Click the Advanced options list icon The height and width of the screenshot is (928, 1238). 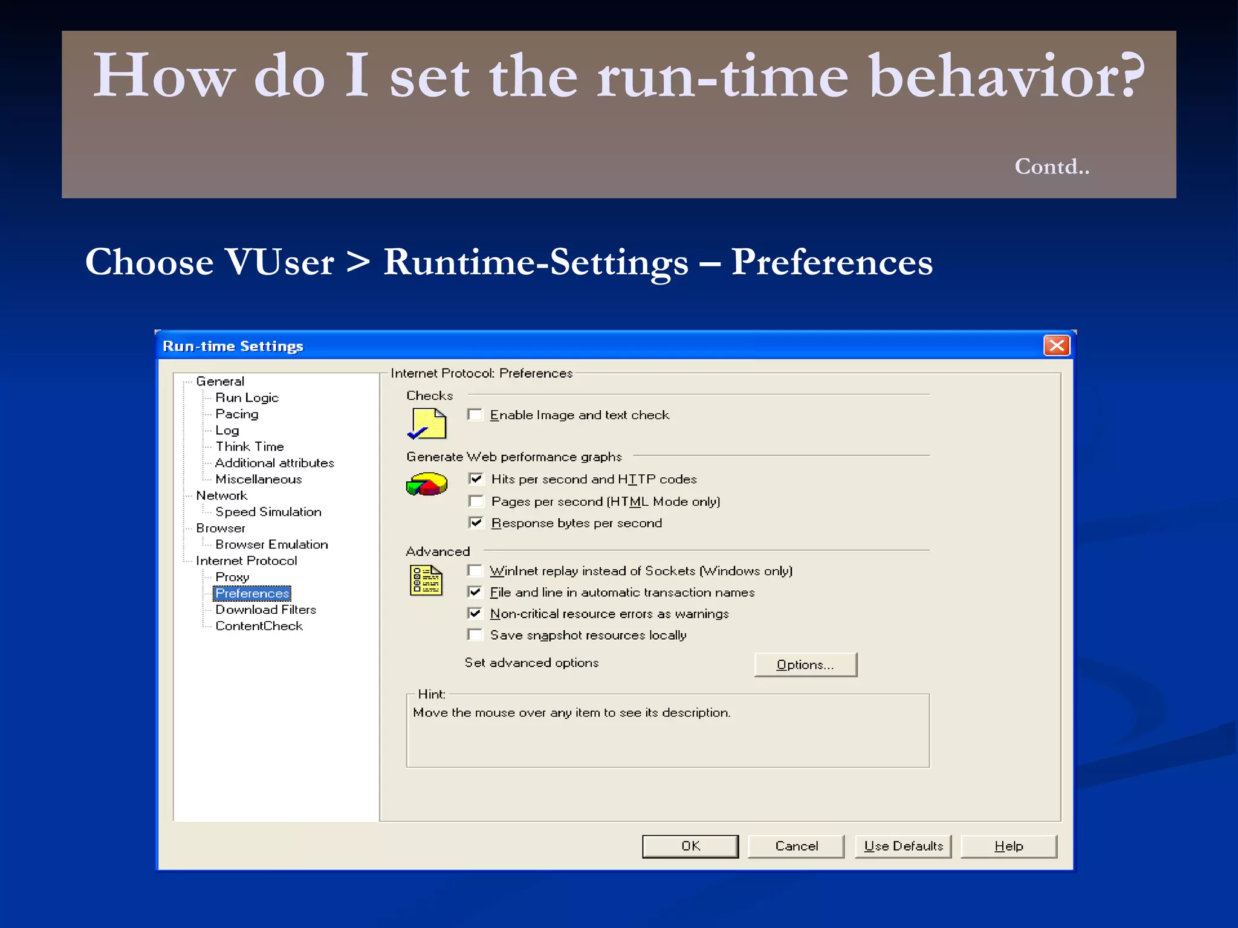pos(426,581)
